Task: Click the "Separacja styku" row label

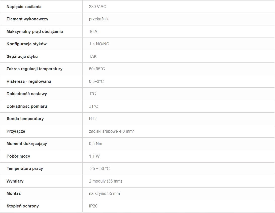Action: point(22,56)
